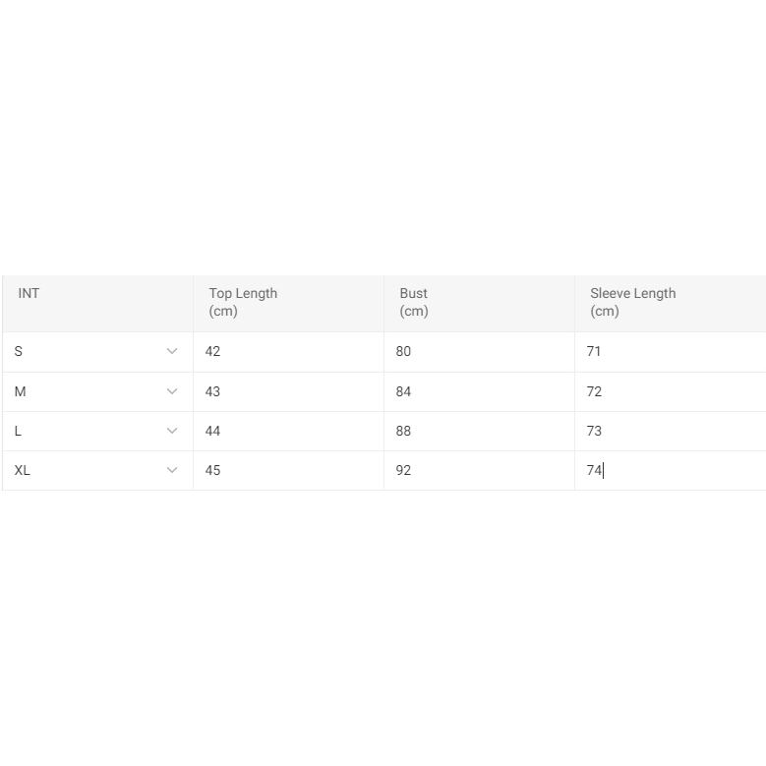Screen dimensions: 766x766
Task: Open the size dropdown for row M
Action: (172, 391)
